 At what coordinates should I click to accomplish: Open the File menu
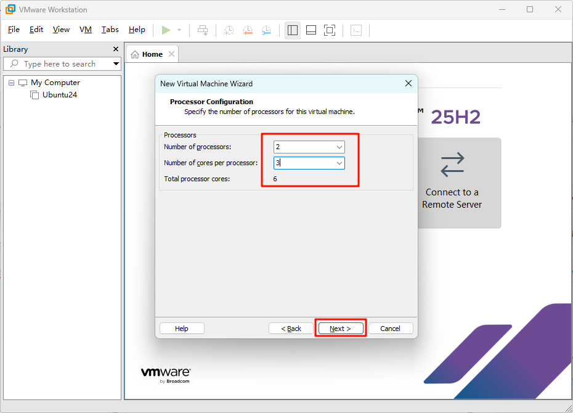tap(14, 30)
